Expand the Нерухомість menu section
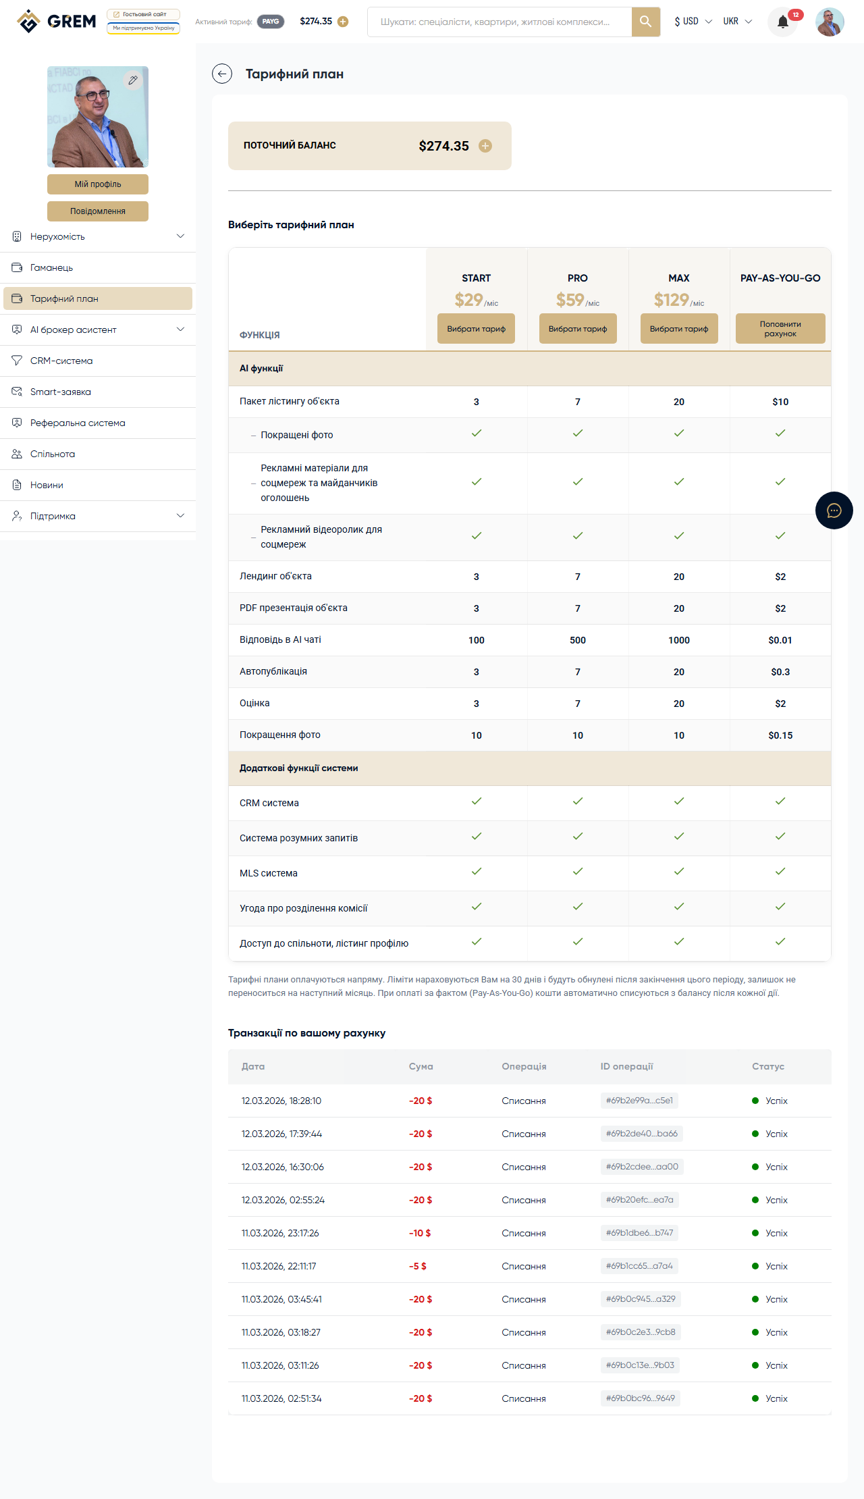This screenshot has height=1499, width=864. (180, 236)
